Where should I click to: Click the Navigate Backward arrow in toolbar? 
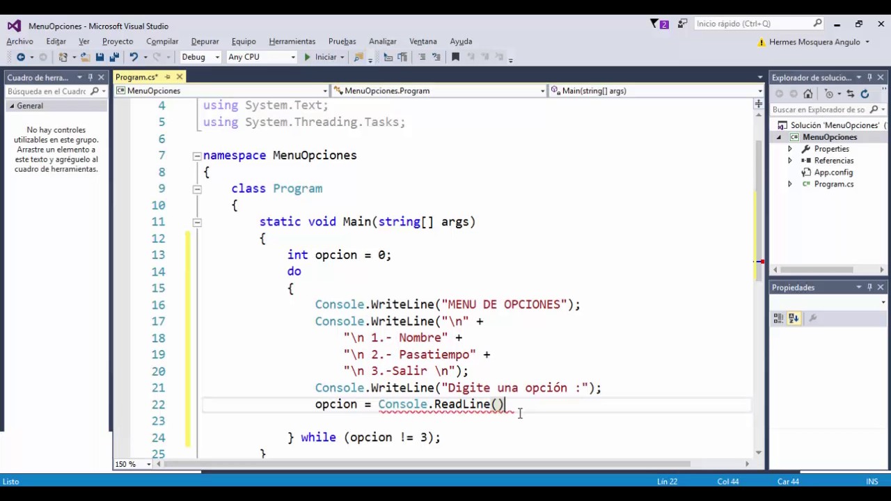21,57
